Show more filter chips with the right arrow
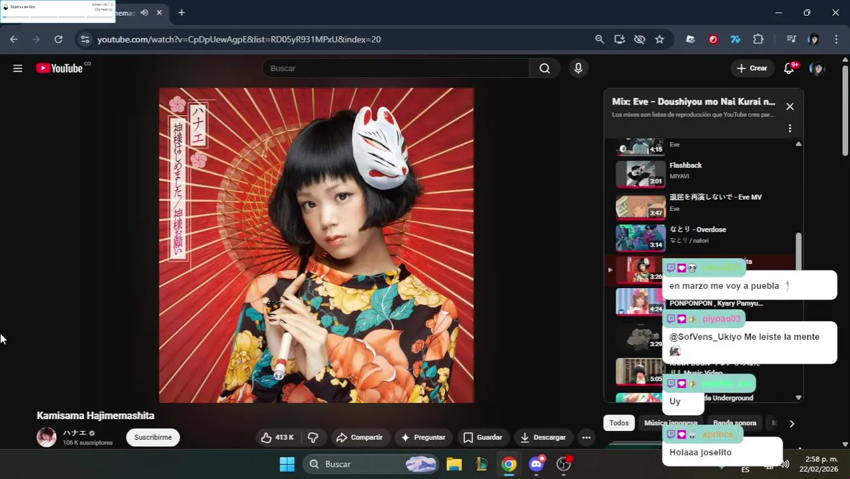 (791, 423)
